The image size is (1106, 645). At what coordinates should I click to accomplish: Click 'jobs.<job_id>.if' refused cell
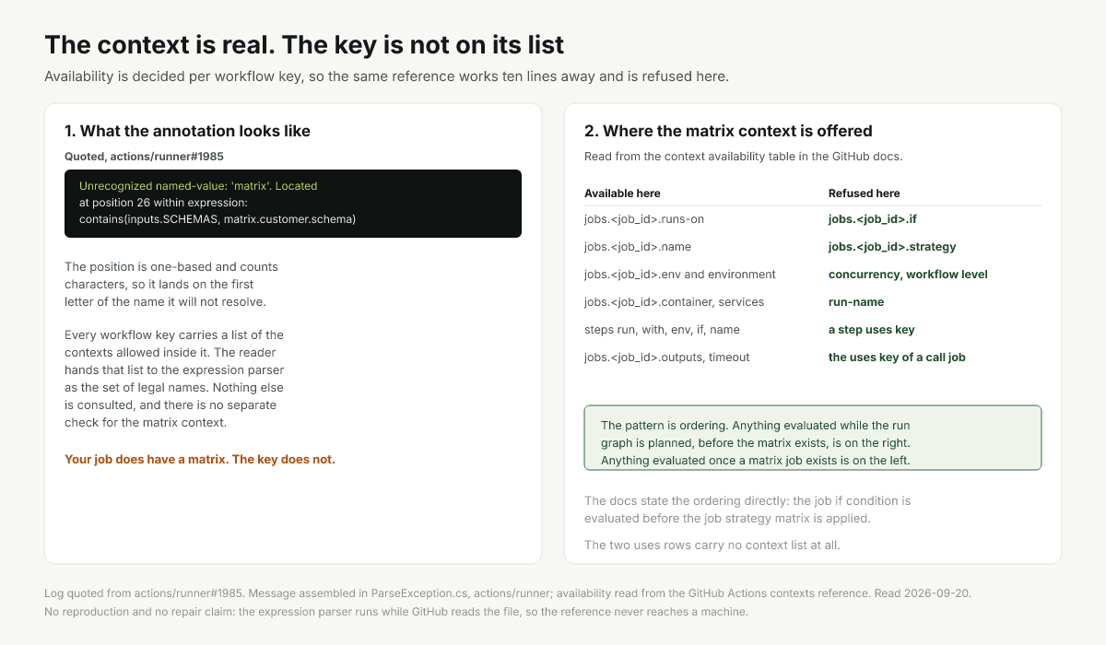click(873, 219)
